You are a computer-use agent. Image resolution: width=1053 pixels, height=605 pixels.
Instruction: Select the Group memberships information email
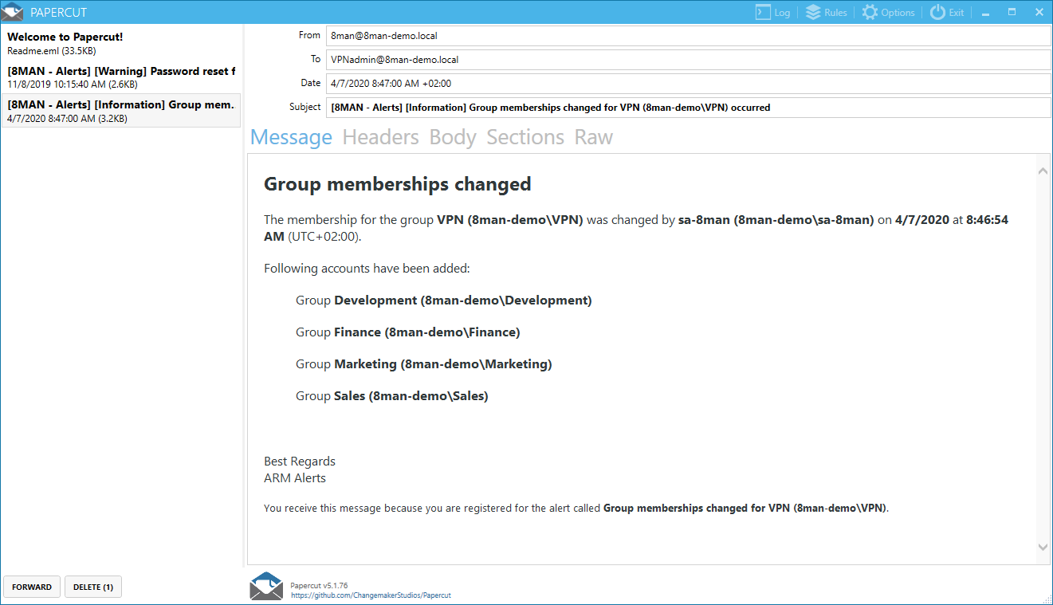(121, 111)
